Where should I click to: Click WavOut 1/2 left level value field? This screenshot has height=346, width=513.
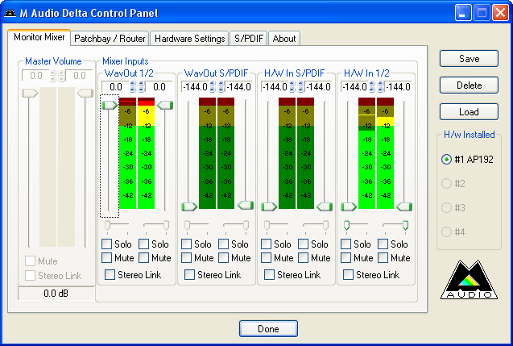[115, 87]
